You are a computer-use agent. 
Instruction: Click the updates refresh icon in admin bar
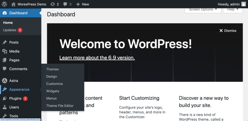(x=53, y=4)
